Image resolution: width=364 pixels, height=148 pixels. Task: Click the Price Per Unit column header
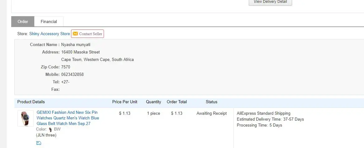[125, 102]
